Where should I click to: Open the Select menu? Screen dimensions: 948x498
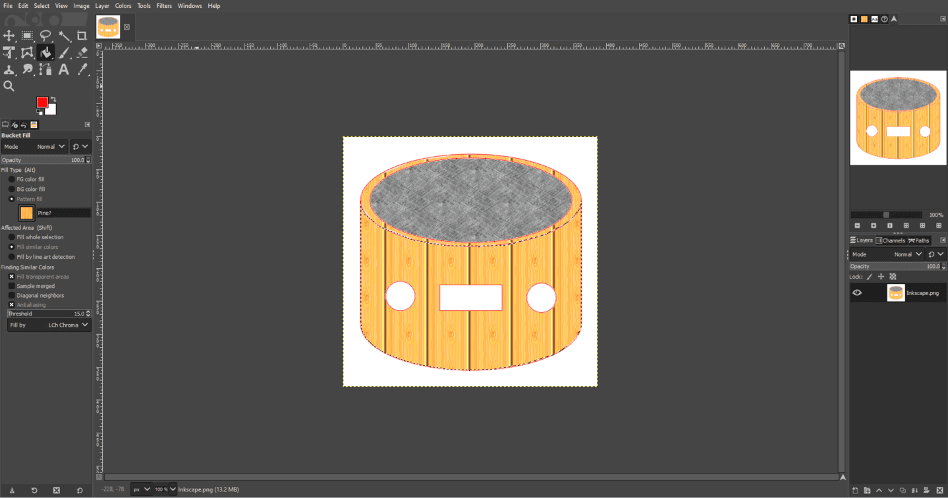(42, 6)
